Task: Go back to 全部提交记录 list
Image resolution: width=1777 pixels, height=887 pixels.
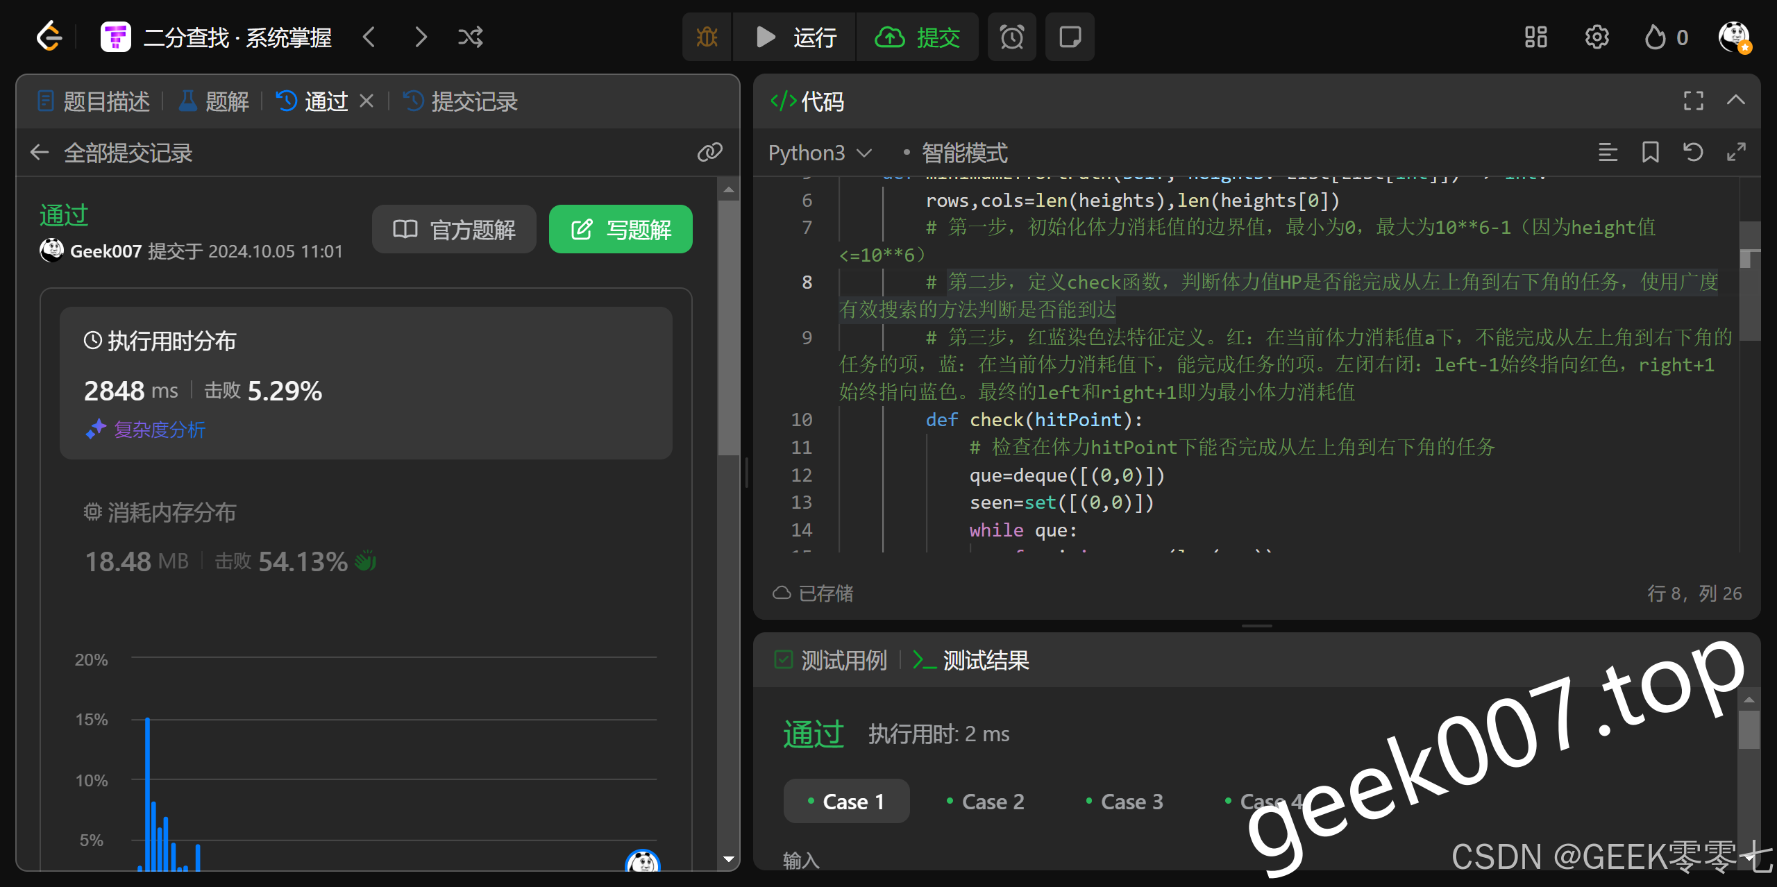Action: click(x=40, y=153)
